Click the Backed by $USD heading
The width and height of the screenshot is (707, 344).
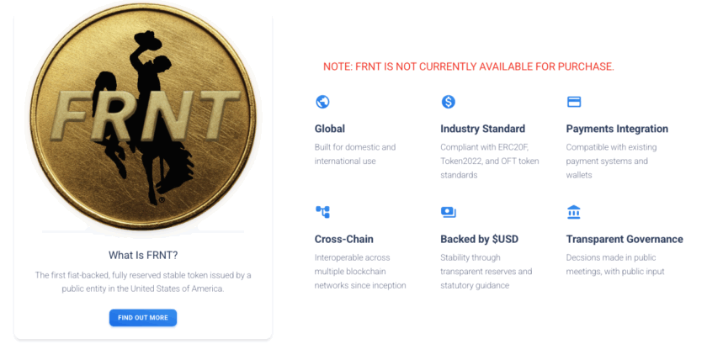[479, 239]
